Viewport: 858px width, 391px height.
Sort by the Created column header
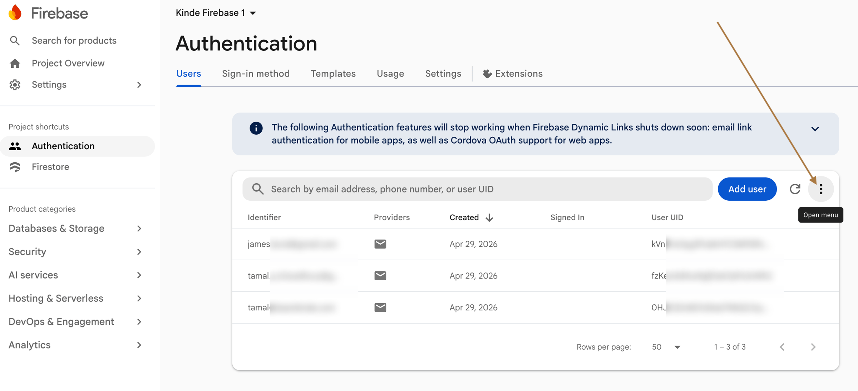(x=464, y=217)
